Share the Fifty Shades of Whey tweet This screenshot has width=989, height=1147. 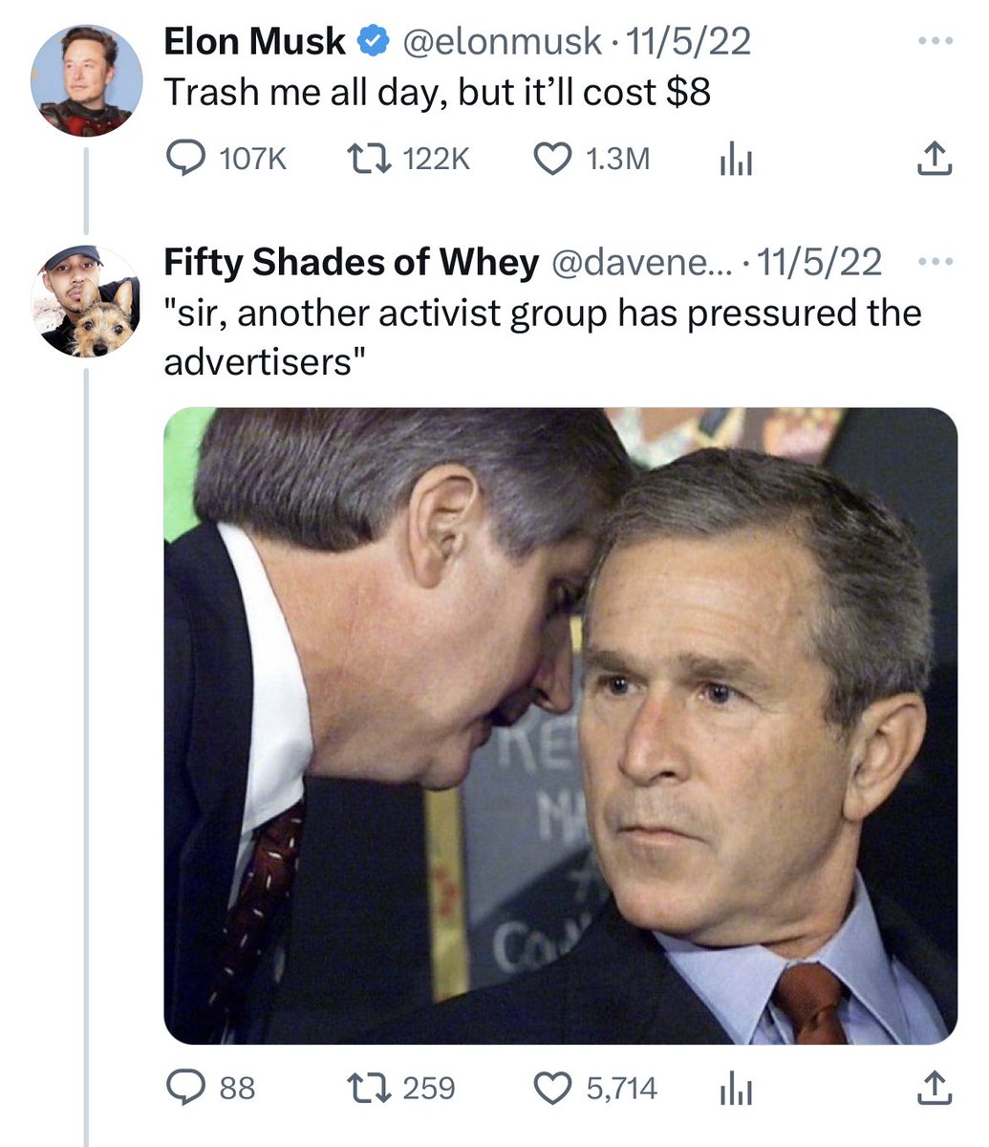[x=935, y=1087]
